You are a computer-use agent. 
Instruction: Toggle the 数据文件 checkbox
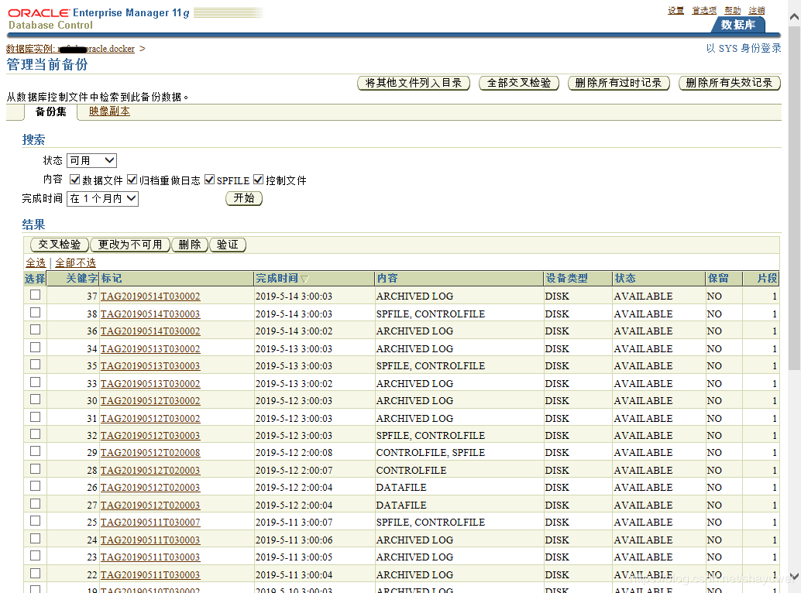click(x=75, y=180)
